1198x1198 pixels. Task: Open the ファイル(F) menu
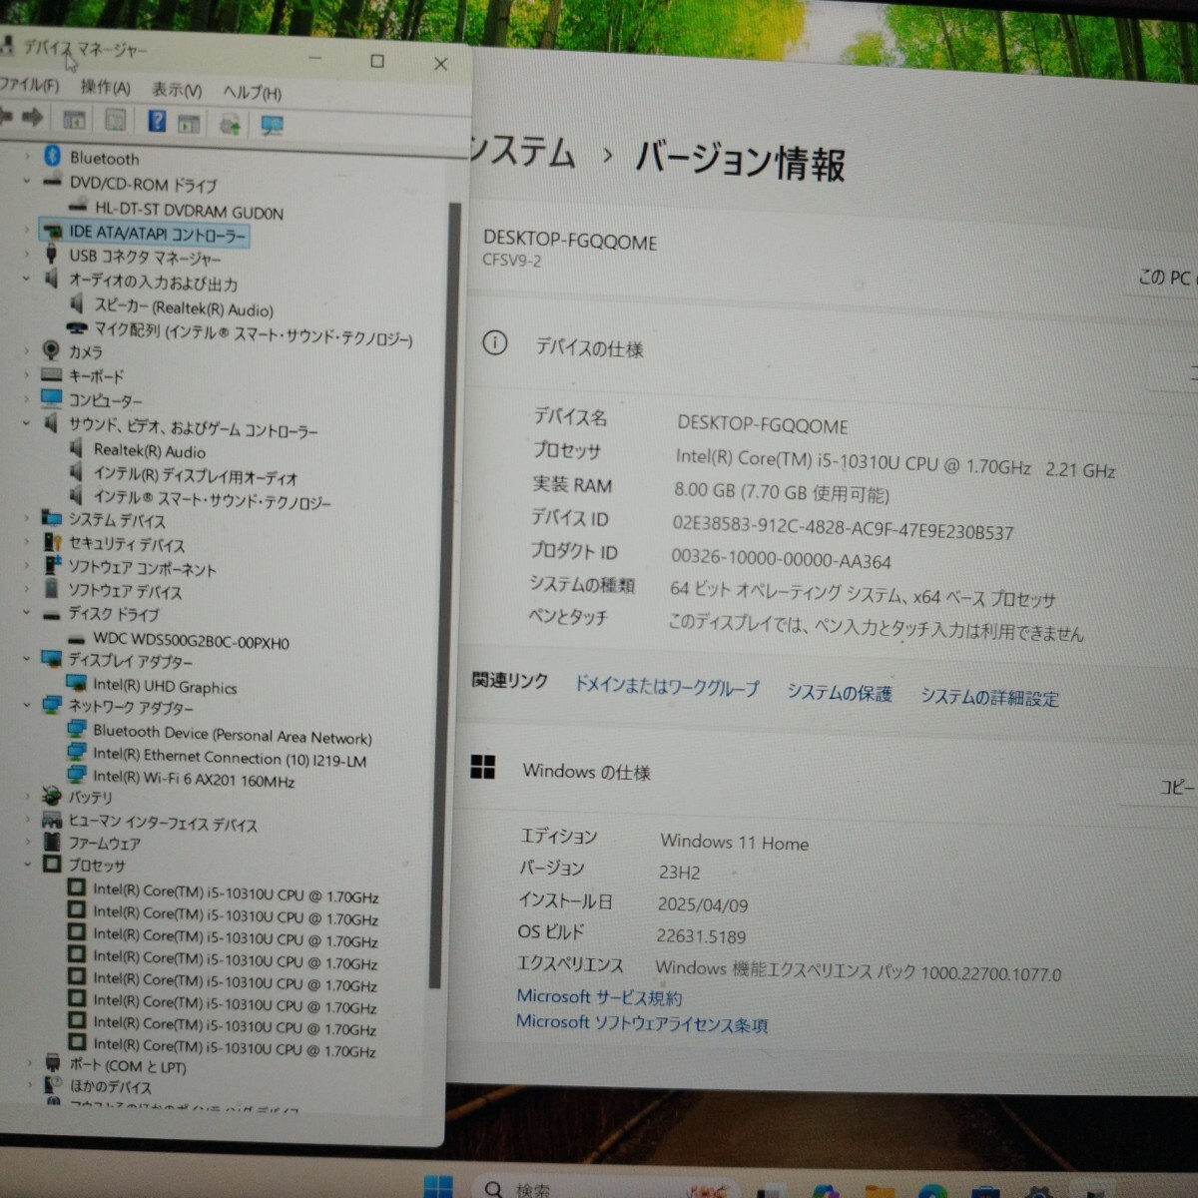(28, 85)
